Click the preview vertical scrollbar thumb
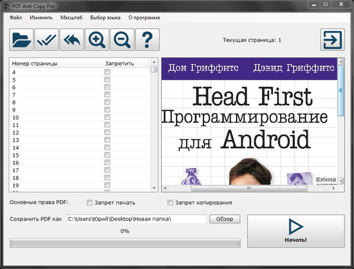This screenshot has height=269, width=354. (341, 90)
